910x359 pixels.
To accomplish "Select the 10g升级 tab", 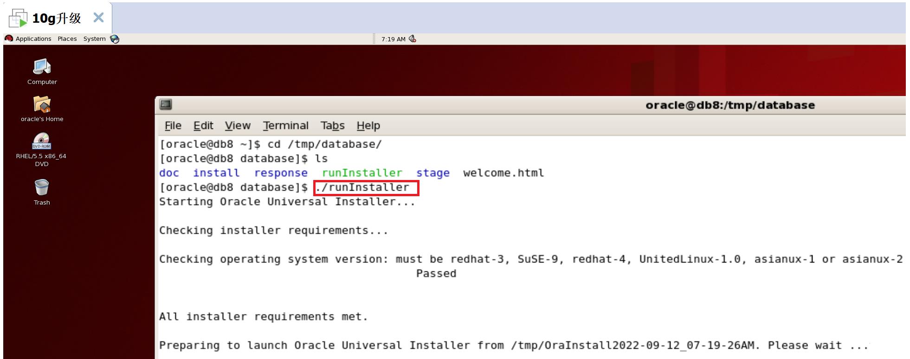I will click(57, 18).
